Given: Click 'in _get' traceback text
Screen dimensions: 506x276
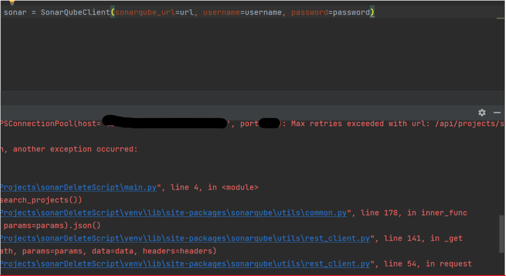Looking at the screenshot, I should [x=446, y=239].
